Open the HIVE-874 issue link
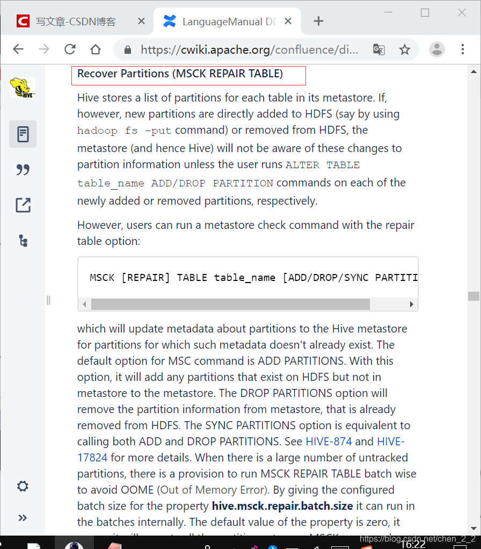481x549 pixels. click(329, 442)
